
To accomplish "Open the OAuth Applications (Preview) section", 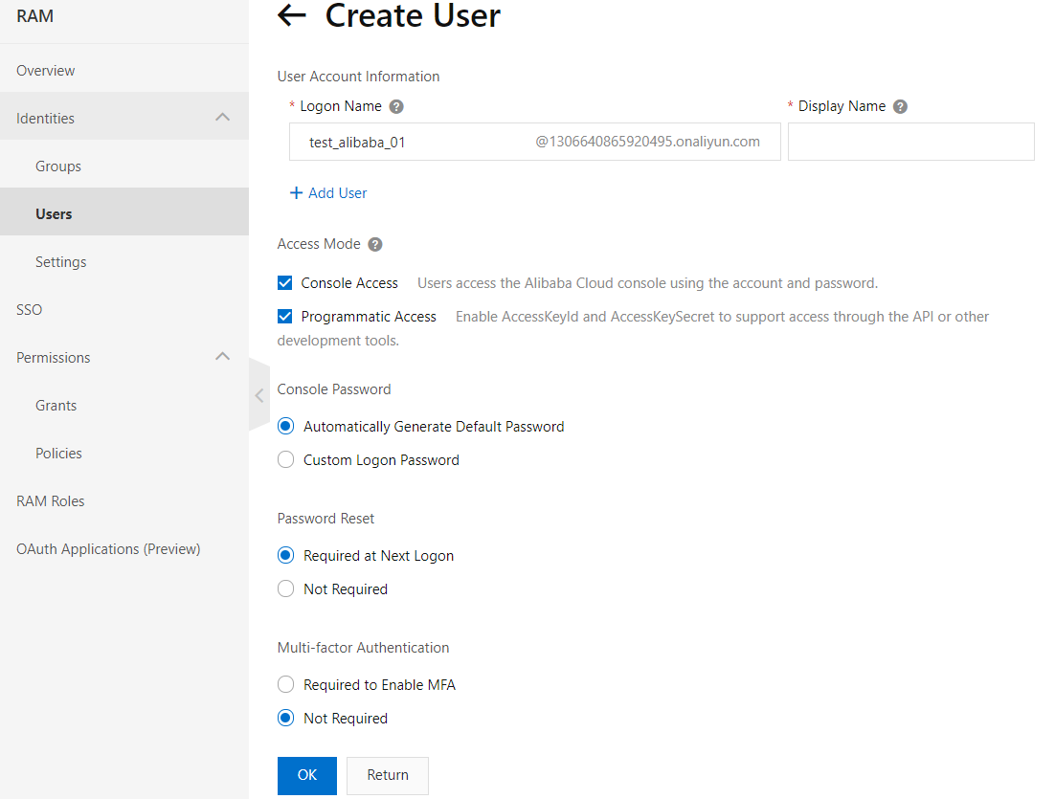I will pos(108,548).
